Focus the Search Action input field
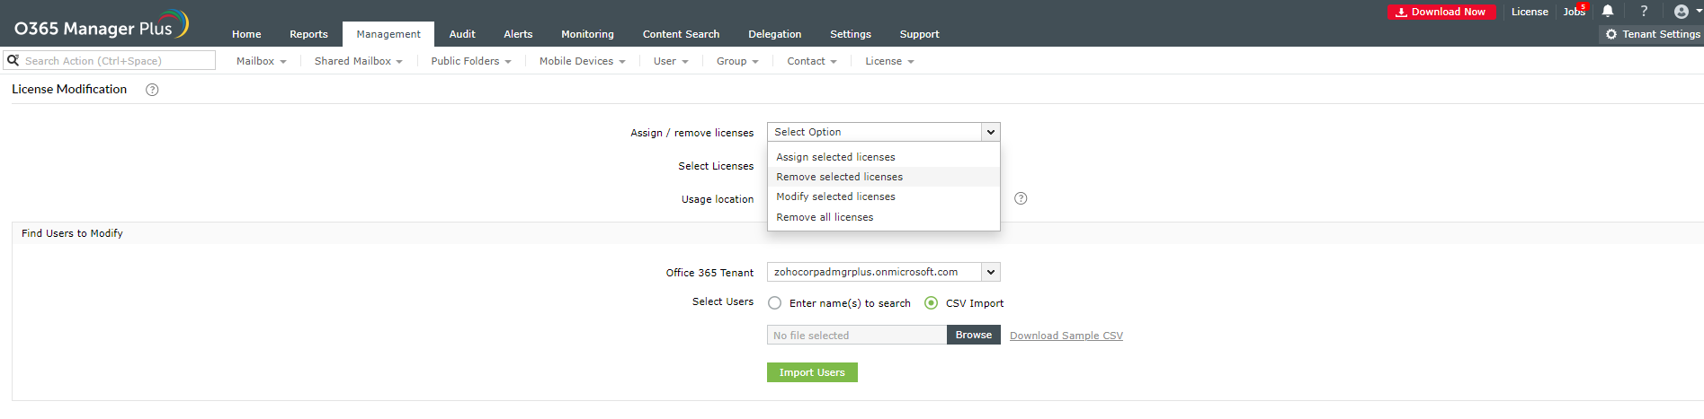Viewport: 1704px width, 419px height. (x=117, y=60)
